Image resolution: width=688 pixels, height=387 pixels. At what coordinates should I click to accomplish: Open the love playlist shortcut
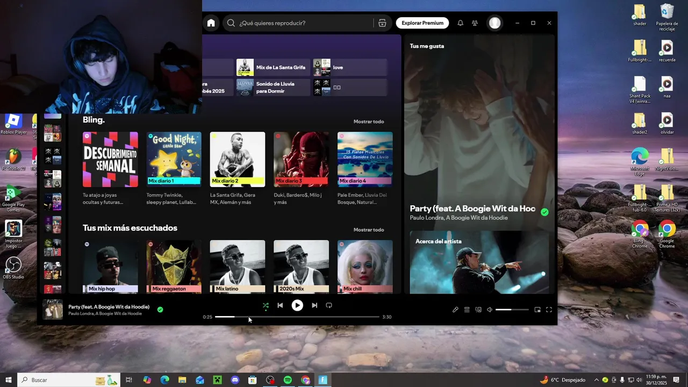click(350, 67)
